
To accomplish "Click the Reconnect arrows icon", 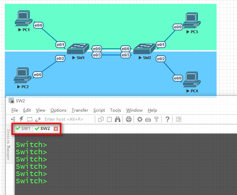I will pyautogui.click(x=30, y=119).
